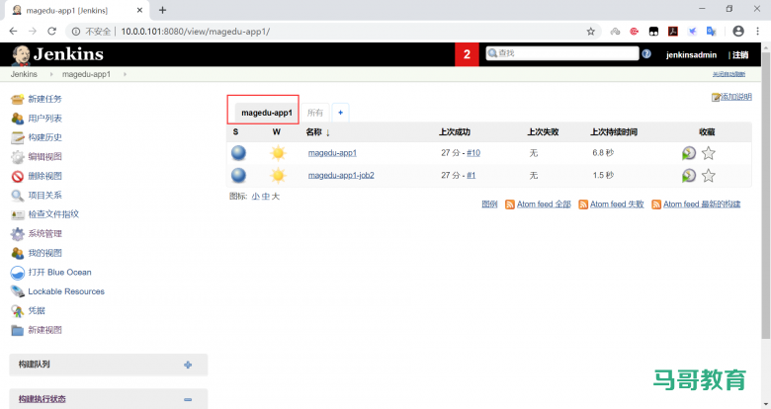The height and width of the screenshot is (409, 771).
Task: Set icon size to small (小)
Action: click(x=255, y=197)
